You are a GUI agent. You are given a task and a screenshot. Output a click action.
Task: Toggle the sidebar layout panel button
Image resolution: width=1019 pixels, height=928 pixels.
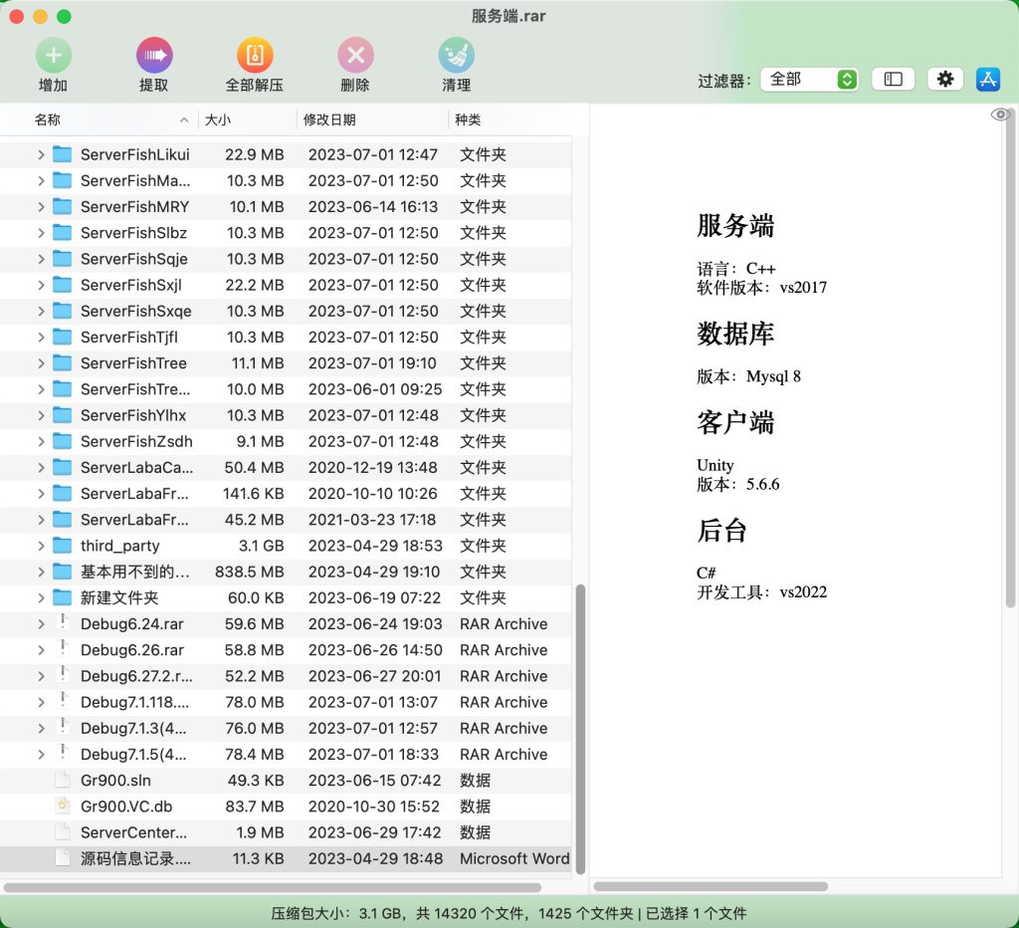893,79
